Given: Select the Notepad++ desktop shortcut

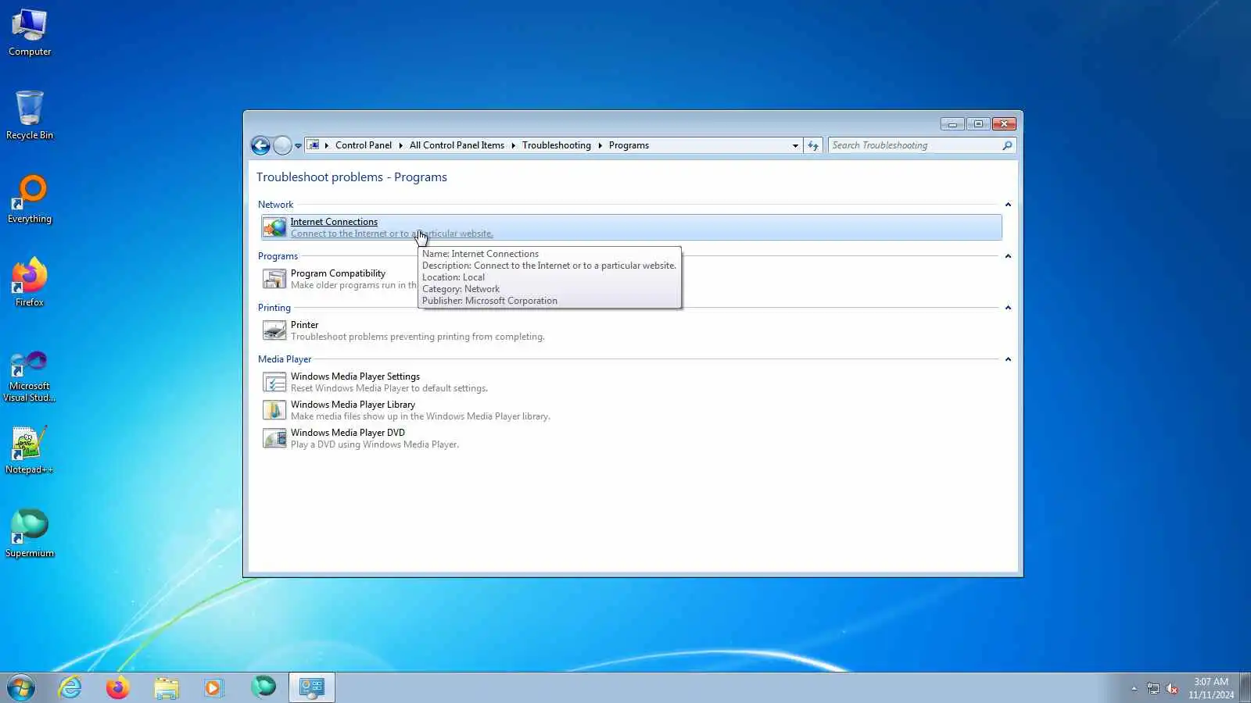Looking at the screenshot, I should tap(30, 450).
